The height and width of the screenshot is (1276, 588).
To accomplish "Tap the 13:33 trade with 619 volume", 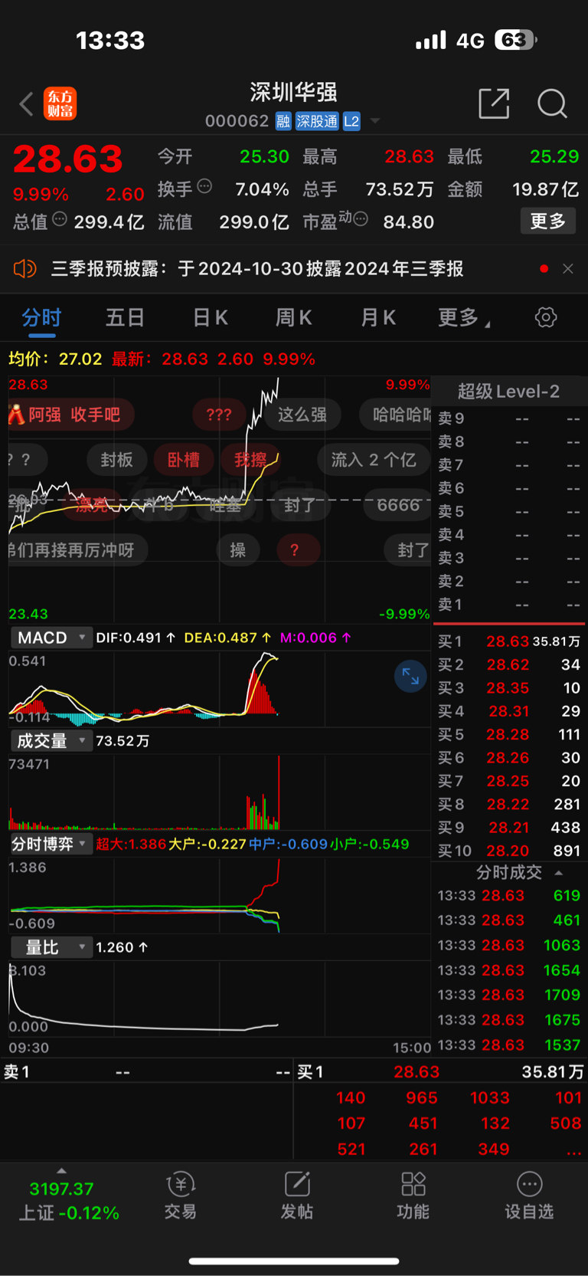I will tap(509, 895).
